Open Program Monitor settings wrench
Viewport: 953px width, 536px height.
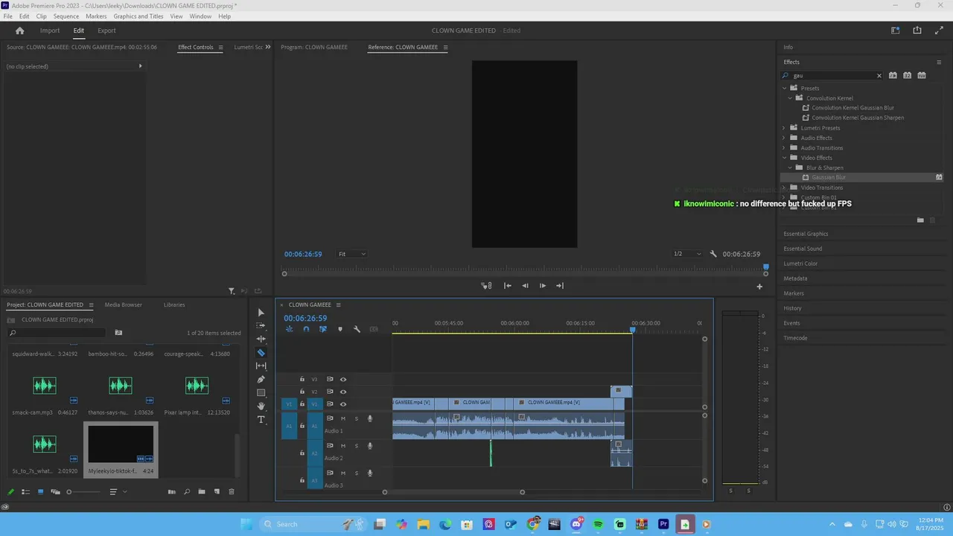713,254
